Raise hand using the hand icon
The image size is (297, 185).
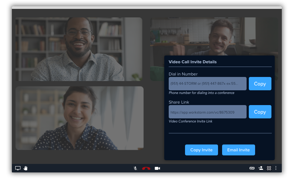[x=26, y=168]
